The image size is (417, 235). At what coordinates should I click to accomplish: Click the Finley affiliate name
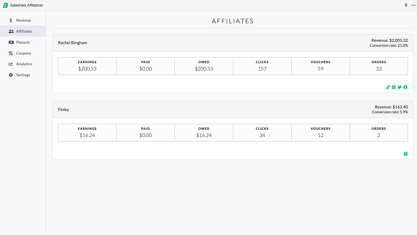pyautogui.click(x=64, y=110)
